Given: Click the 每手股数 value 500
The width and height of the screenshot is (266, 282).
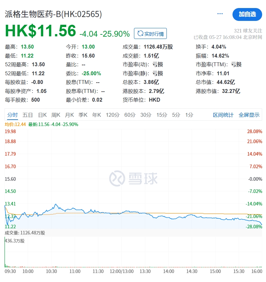Looking at the screenshot, I should click(35, 100).
